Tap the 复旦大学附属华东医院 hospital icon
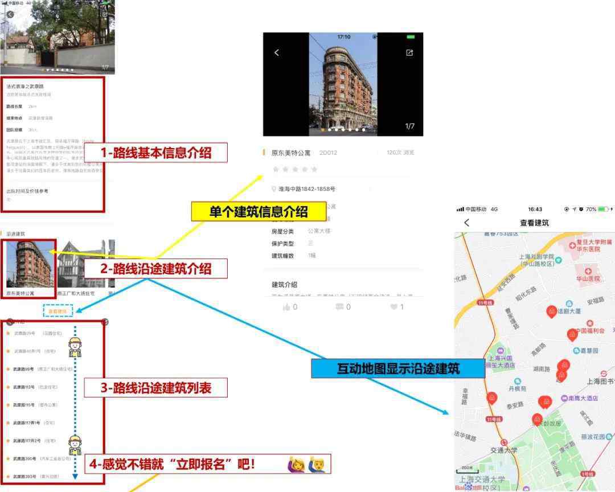The width and height of the screenshot is (615, 492). click(572, 245)
